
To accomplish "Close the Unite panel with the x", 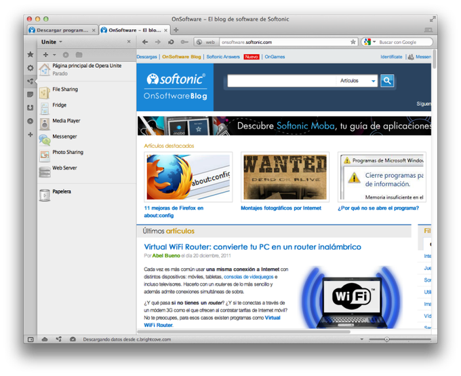I will [129, 42].
